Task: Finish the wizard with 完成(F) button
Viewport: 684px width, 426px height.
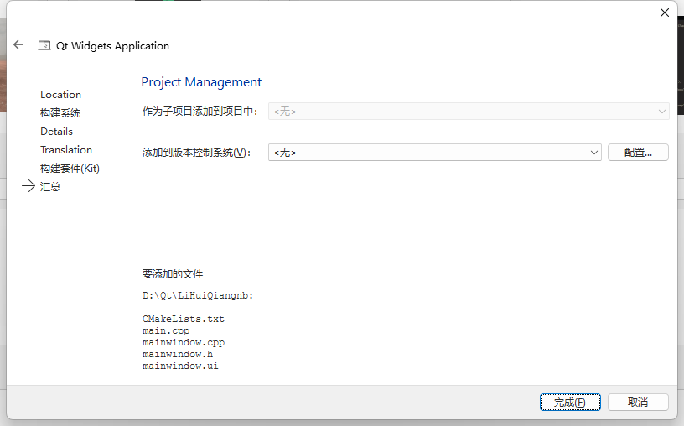Action: click(x=570, y=402)
